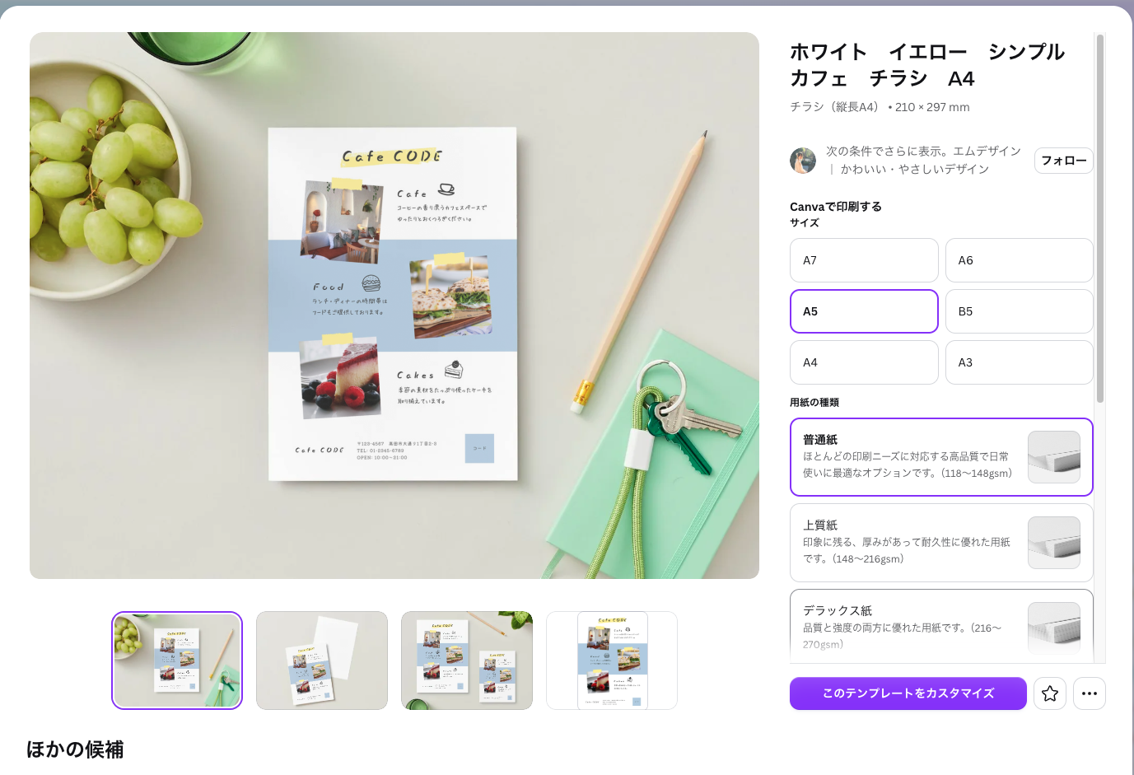Click the 普通紙 paper sample image
1134x775 pixels.
(1054, 457)
